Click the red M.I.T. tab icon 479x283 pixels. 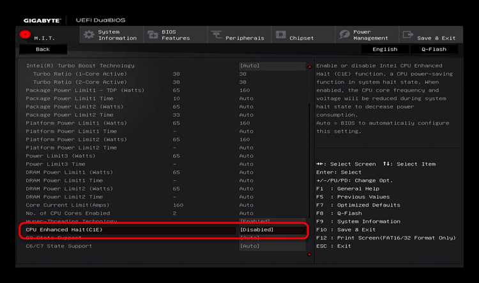25,34
